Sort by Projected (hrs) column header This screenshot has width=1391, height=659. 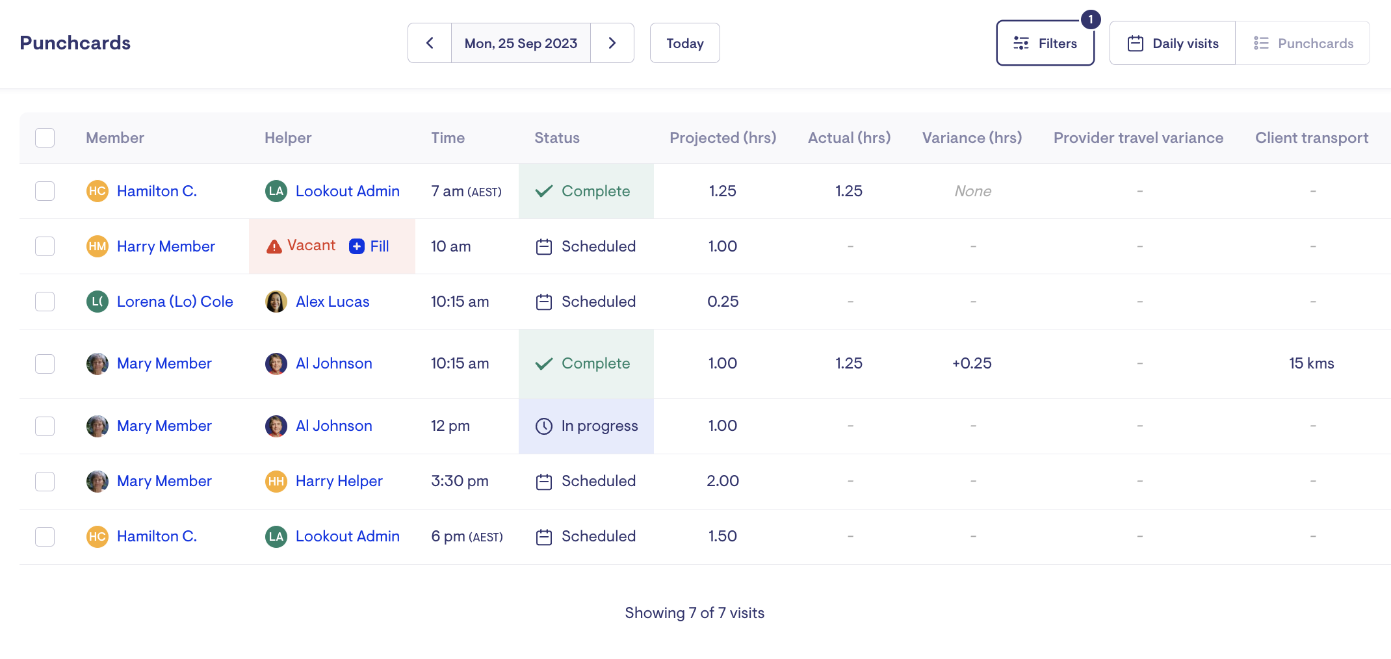[x=723, y=138]
